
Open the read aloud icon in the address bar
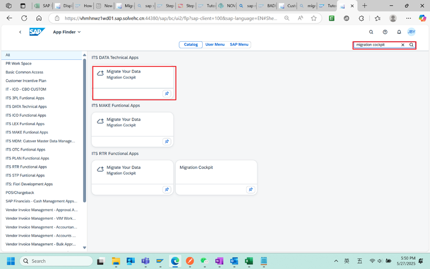300,18
